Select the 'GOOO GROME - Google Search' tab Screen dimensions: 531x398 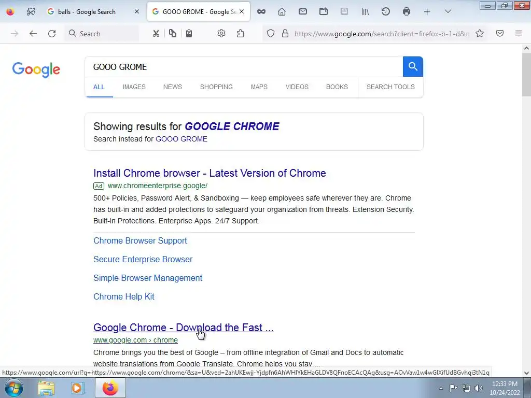(x=199, y=12)
